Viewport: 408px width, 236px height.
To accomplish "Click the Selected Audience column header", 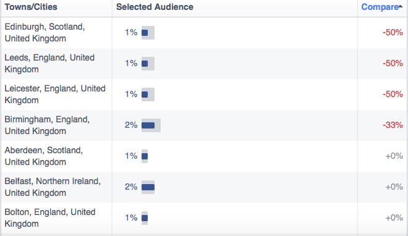I will coord(155,7).
